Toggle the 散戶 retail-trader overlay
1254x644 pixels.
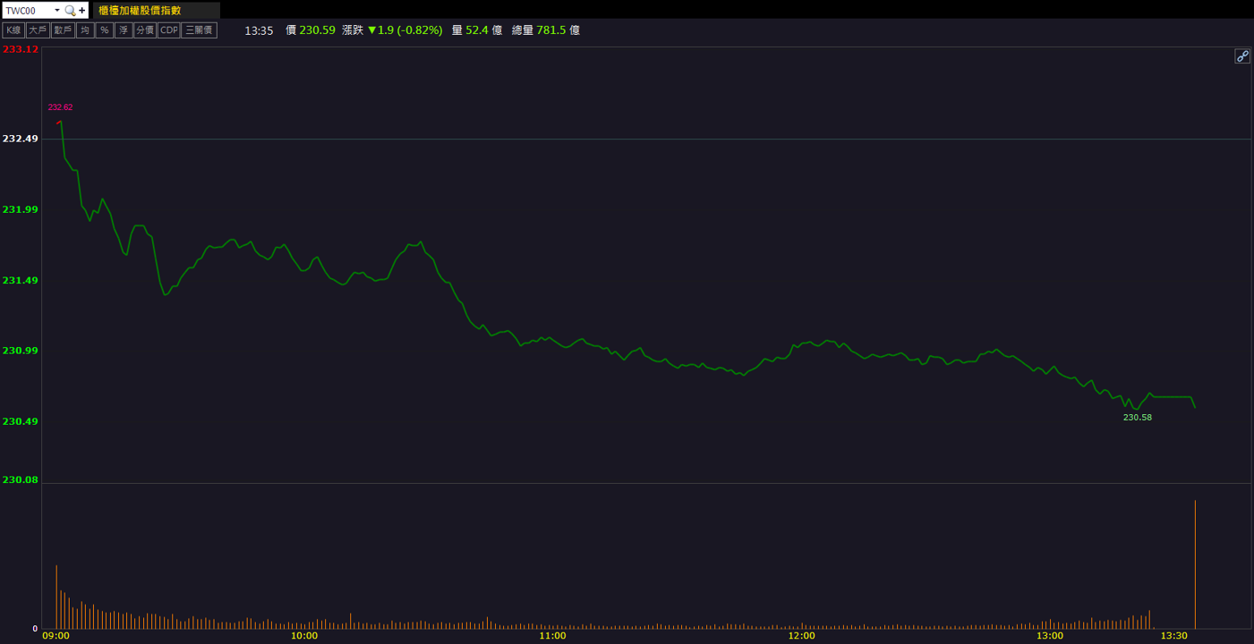click(63, 30)
